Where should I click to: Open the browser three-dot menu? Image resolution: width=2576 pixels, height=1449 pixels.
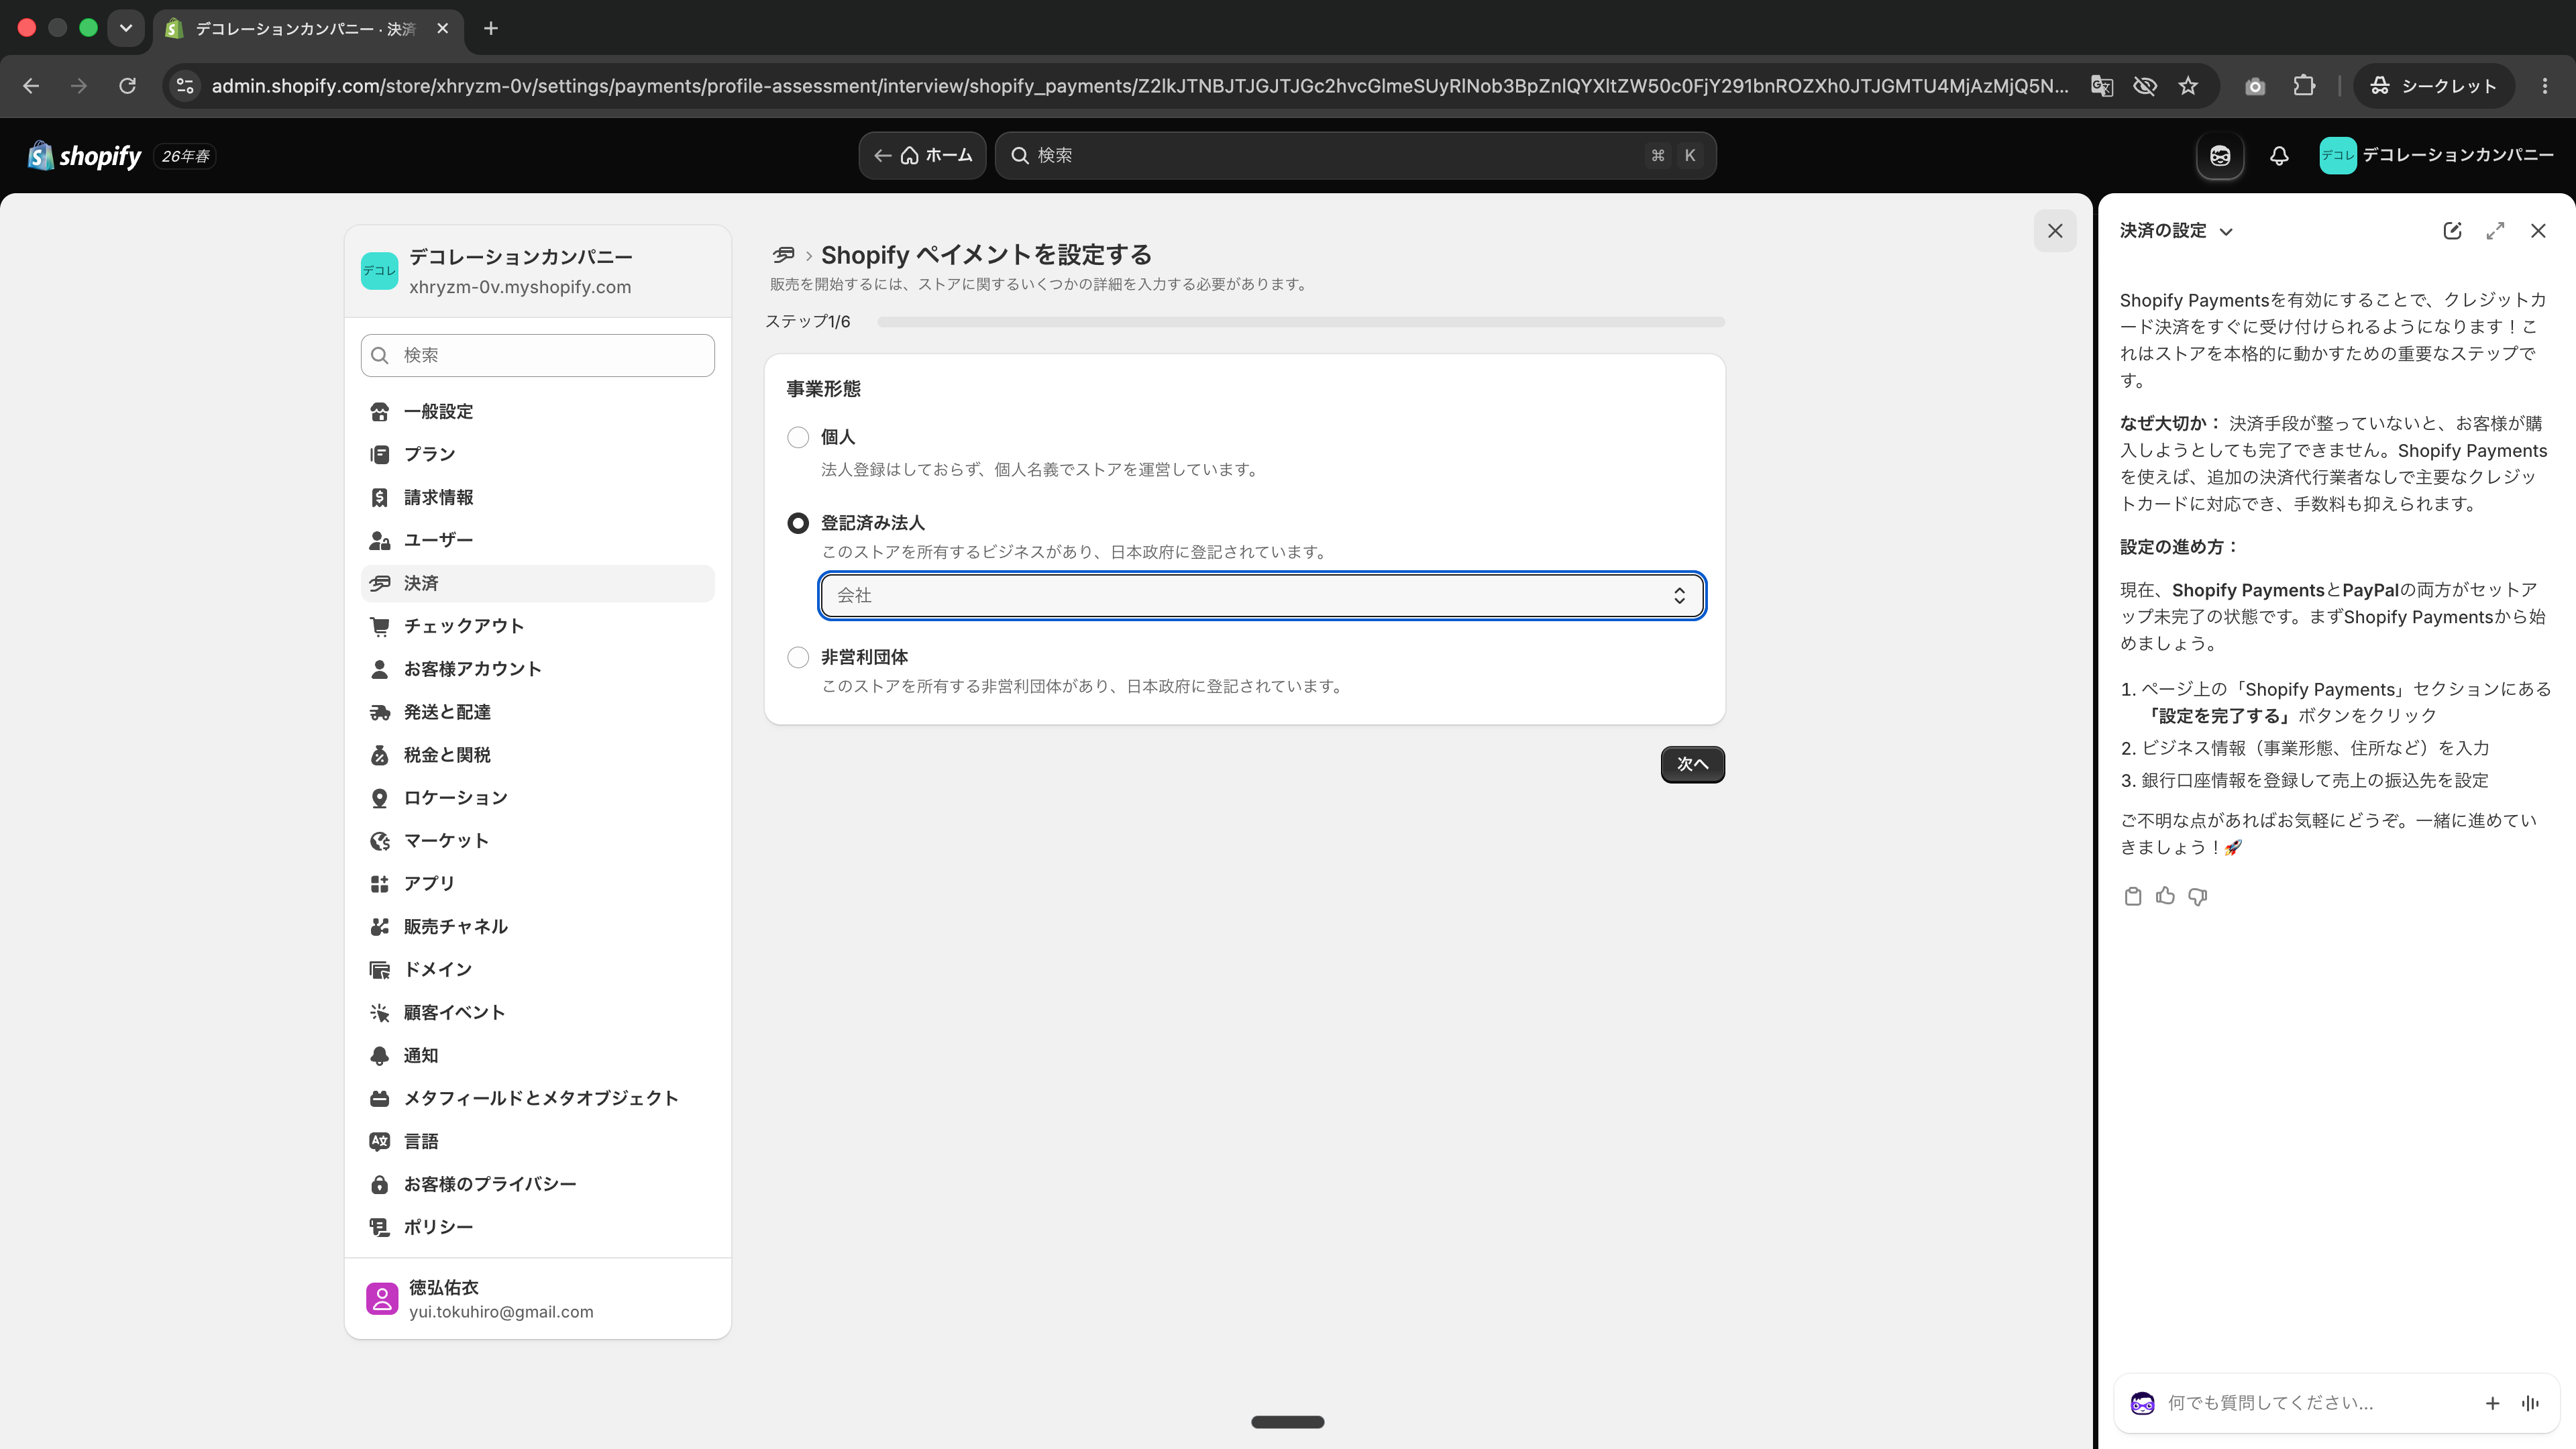(x=2545, y=86)
